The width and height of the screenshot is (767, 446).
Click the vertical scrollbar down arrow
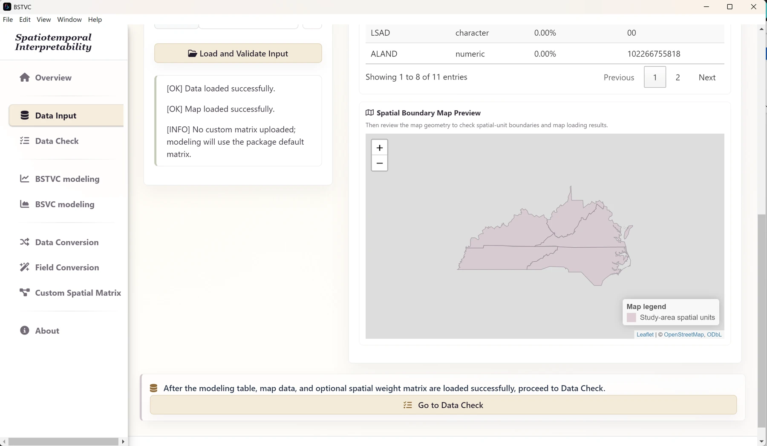[761, 441]
